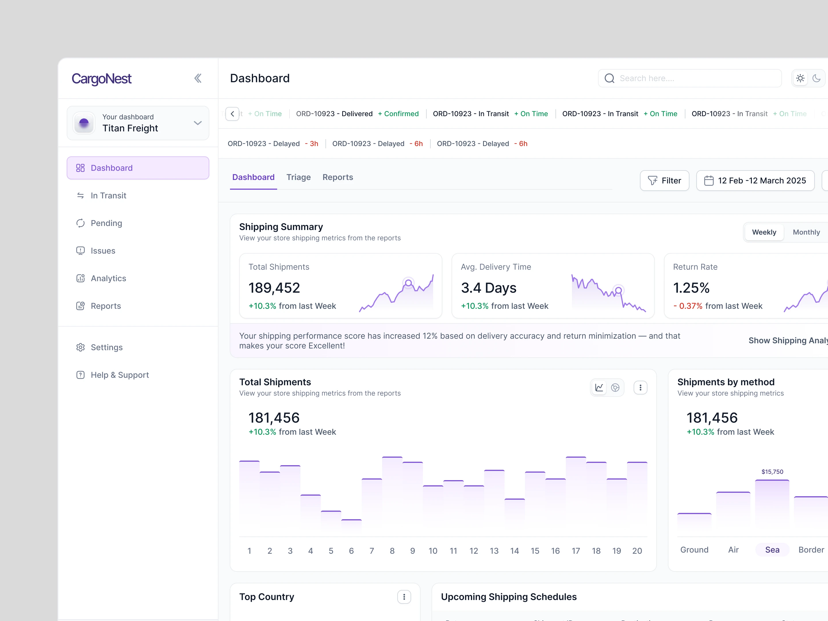Open In Transit from sidebar

click(109, 196)
